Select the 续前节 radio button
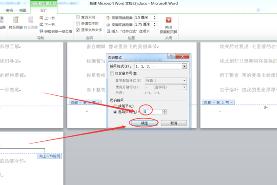 115,106
